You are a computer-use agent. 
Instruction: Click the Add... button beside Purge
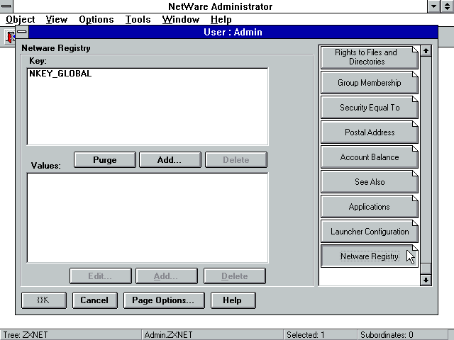pos(170,160)
